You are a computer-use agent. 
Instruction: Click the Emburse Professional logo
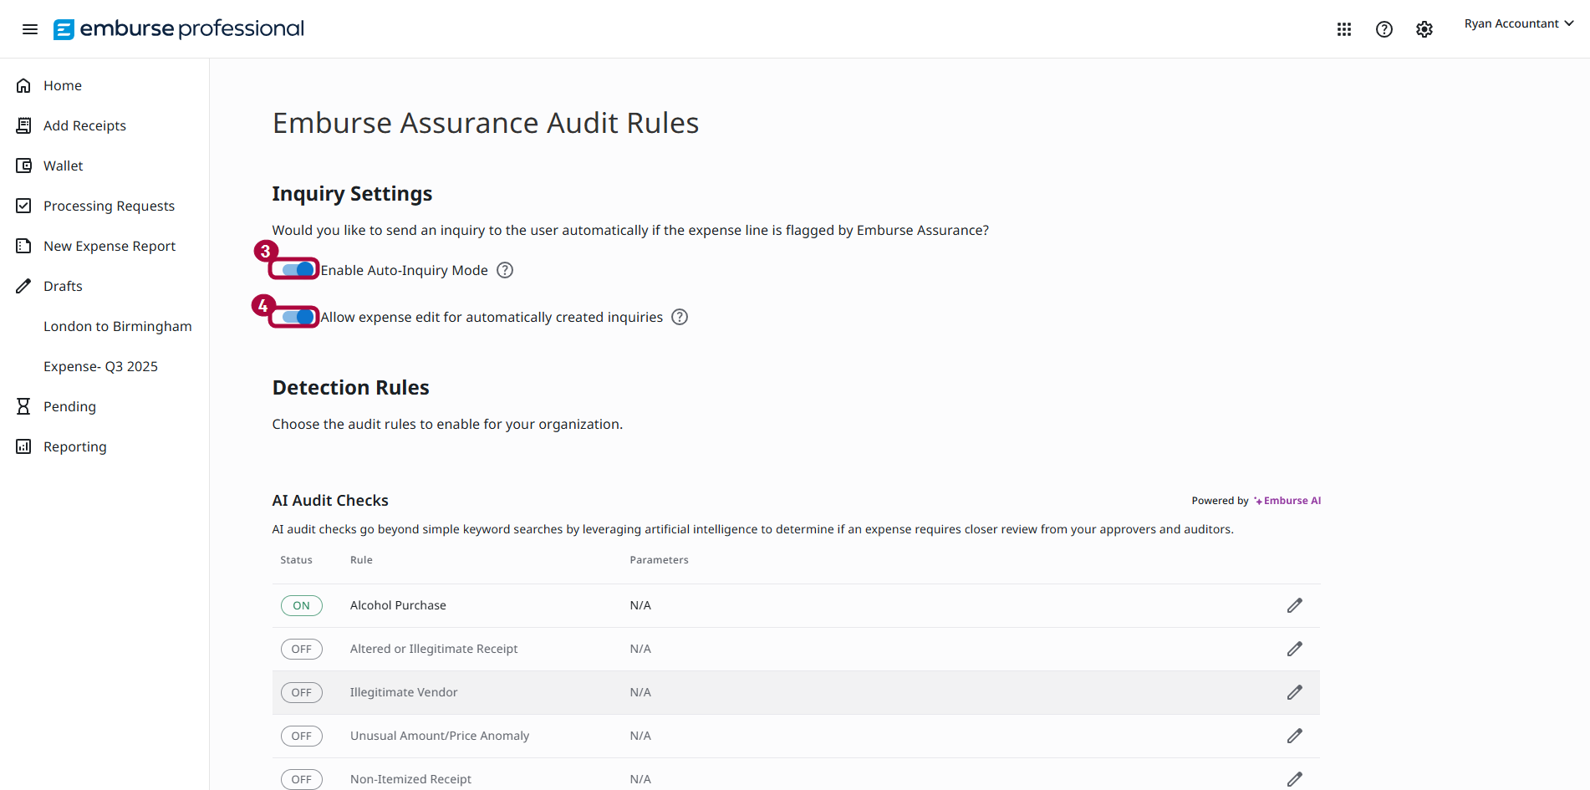[x=179, y=29]
